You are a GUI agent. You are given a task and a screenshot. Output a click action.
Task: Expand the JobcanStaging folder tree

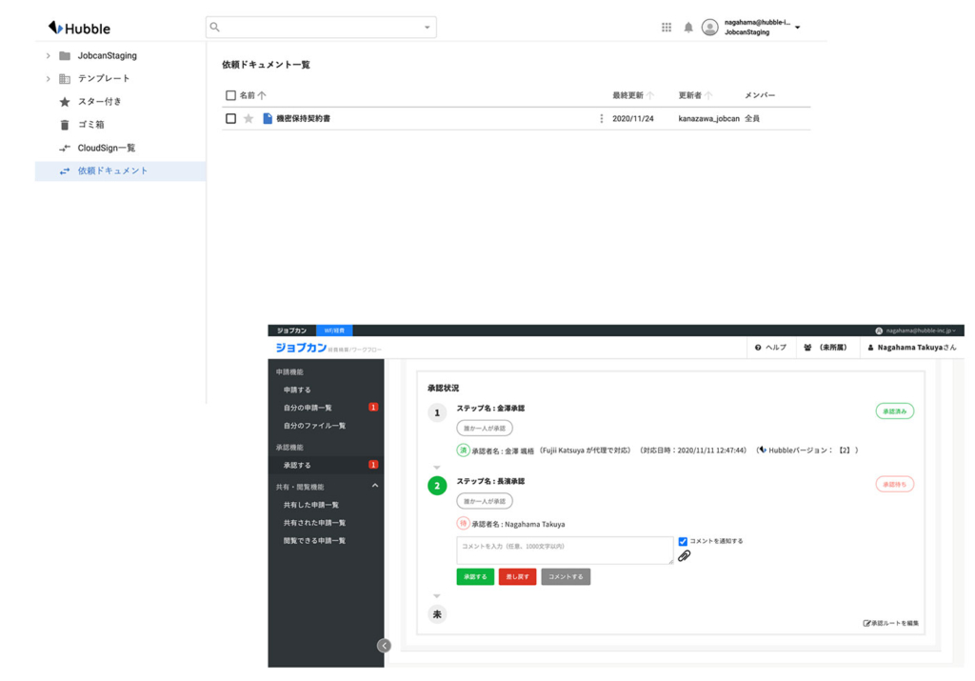[x=48, y=56]
